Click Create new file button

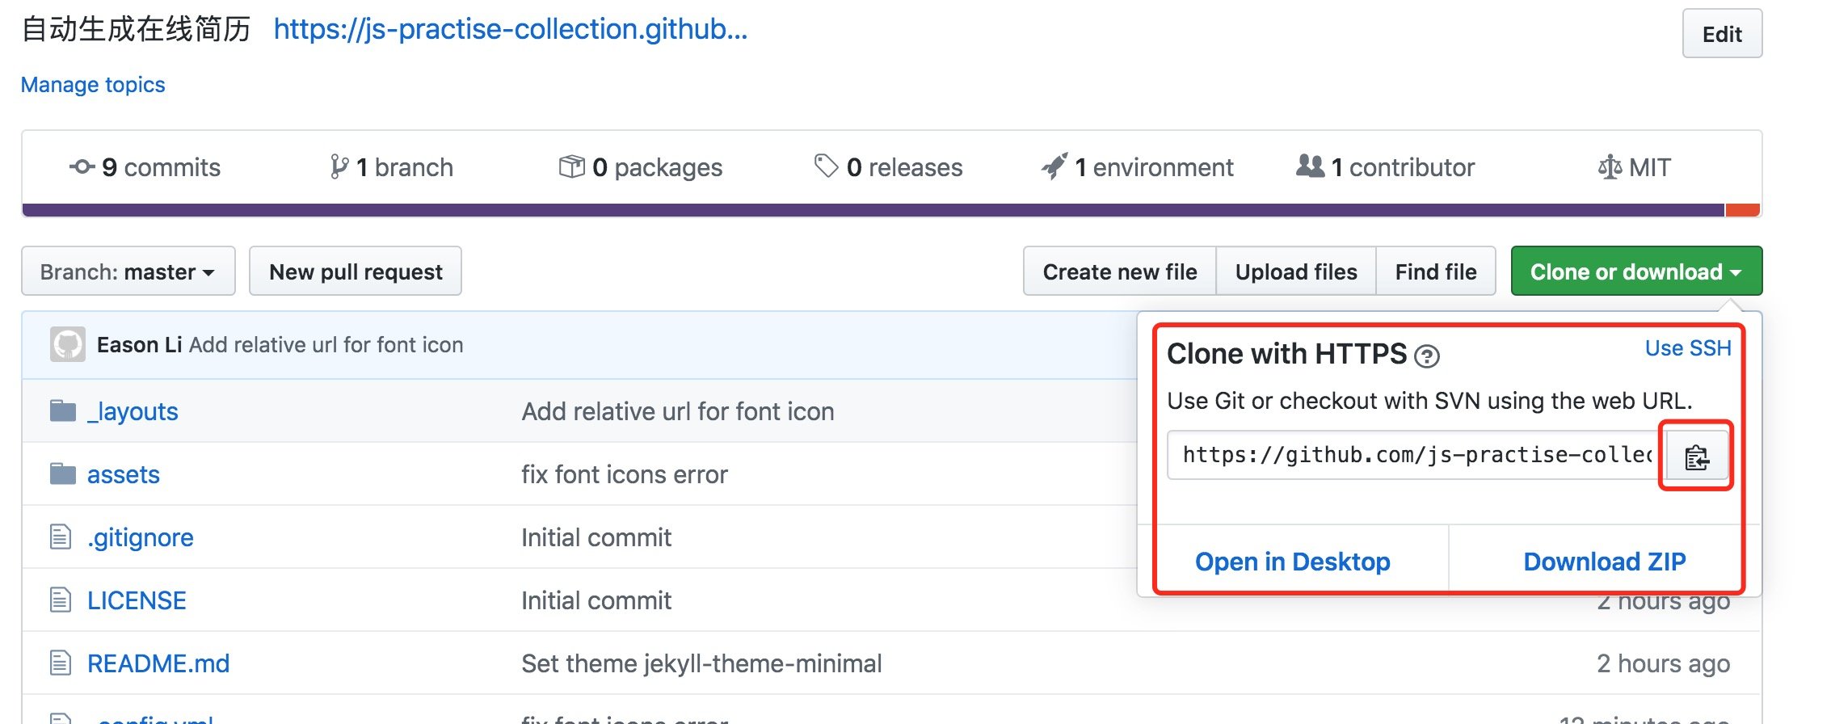point(1120,271)
